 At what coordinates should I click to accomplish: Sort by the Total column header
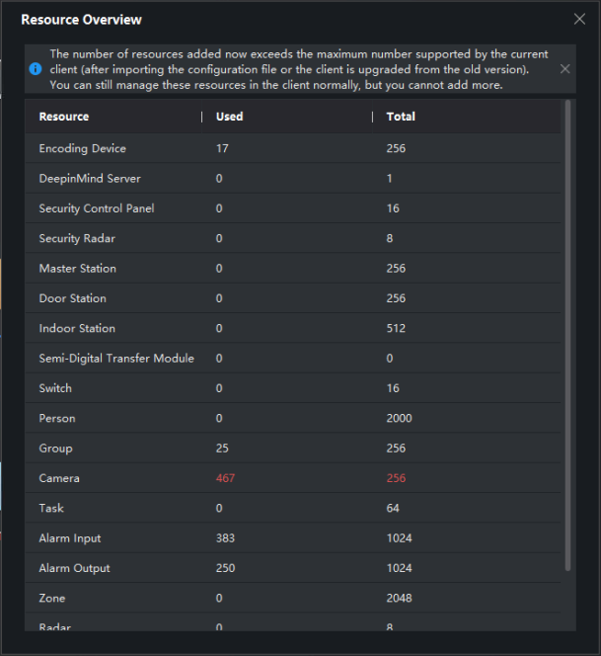pos(401,117)
